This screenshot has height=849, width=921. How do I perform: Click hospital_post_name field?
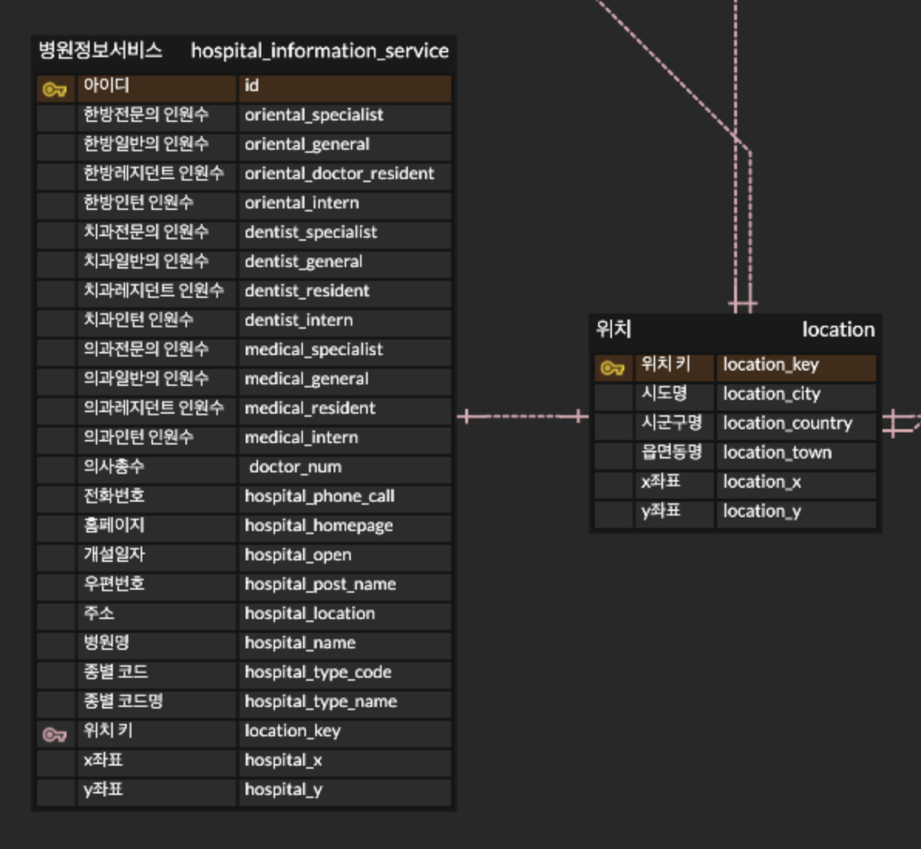click(x=345, y=587)
